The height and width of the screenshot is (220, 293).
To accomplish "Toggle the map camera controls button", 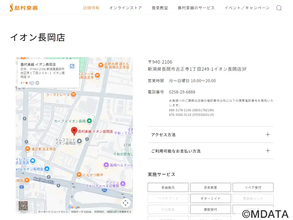I will pos(125,203).
